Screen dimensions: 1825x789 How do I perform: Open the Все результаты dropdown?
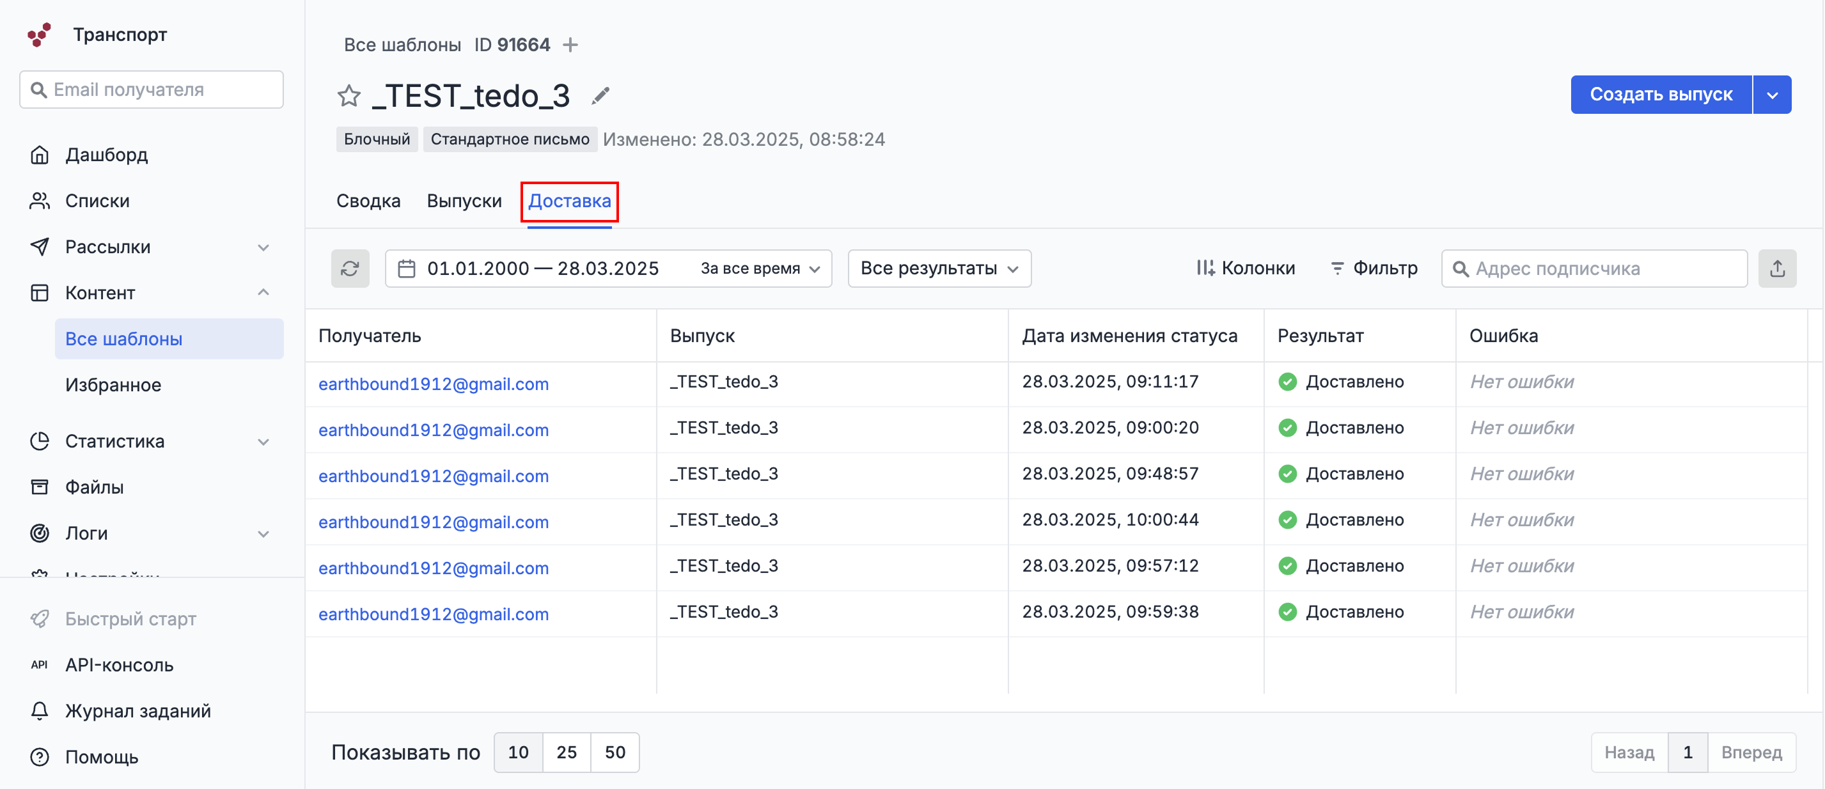point(939,269)
